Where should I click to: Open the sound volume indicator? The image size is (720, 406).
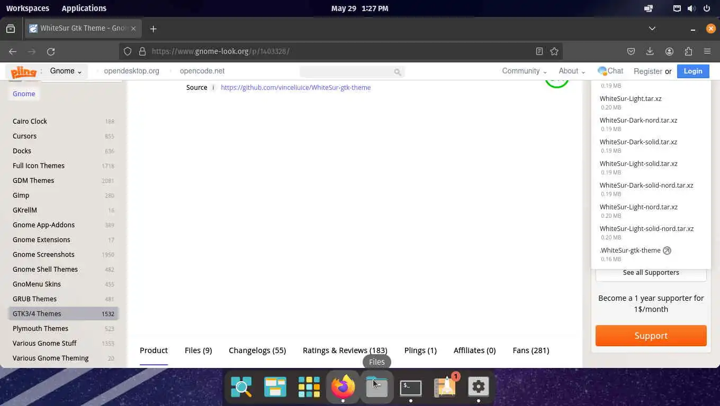[x=691, y=8]
